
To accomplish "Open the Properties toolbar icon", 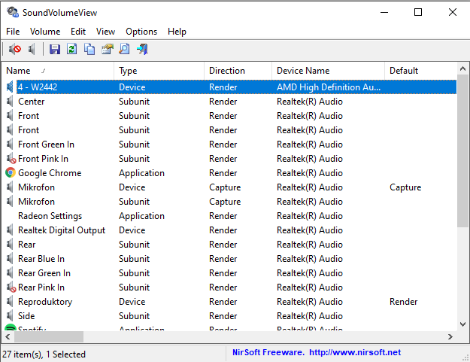I will [107, 50].
